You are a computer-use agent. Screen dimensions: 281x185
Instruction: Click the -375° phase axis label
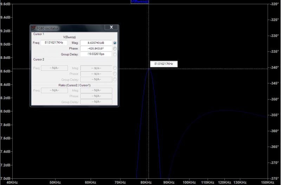pos(274,178)
